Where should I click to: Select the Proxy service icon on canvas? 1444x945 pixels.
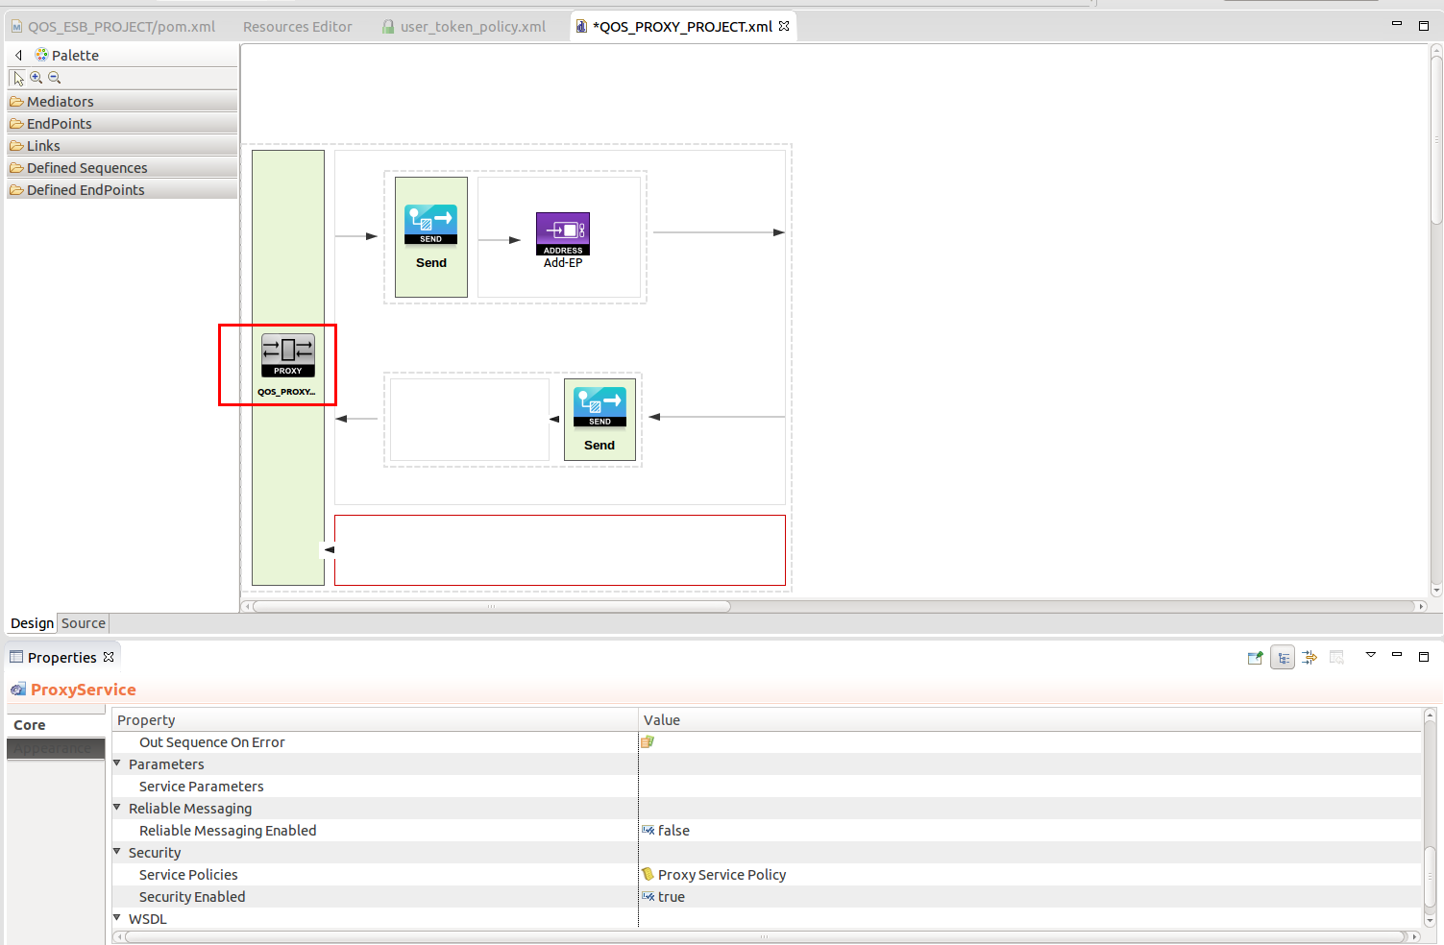click(x=287, y=354)
